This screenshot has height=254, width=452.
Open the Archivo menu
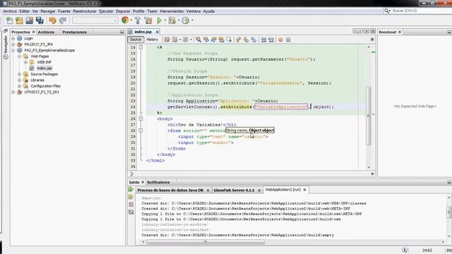point(10,11)
